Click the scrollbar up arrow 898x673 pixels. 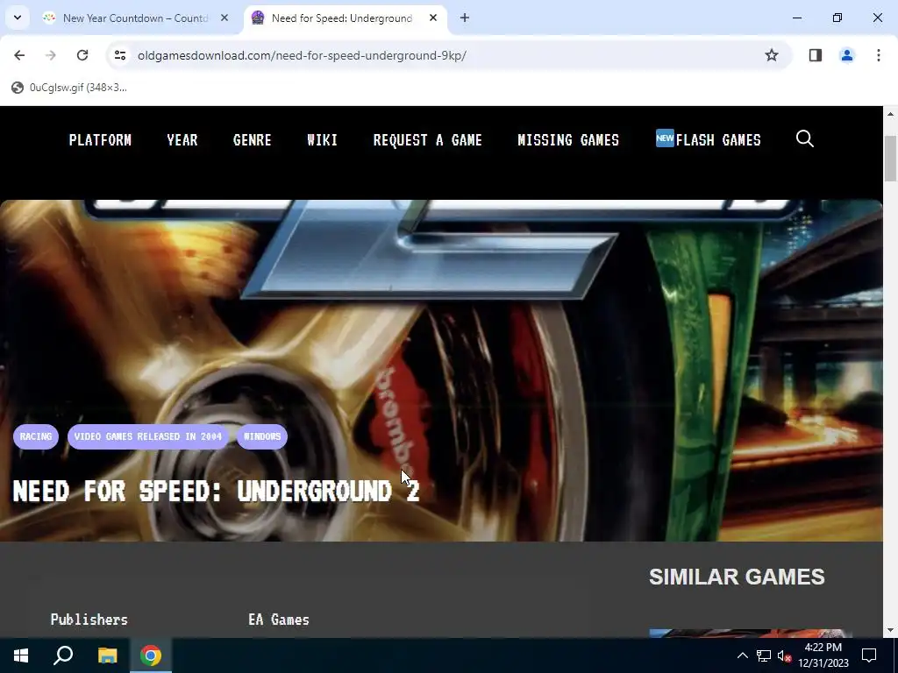[x=891, y=114]
